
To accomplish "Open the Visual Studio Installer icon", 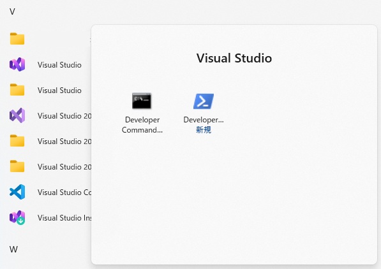I will 17,217.
